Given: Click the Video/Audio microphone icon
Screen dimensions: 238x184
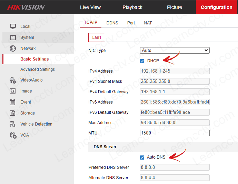Looking at the screenshot, I should 13,80.
